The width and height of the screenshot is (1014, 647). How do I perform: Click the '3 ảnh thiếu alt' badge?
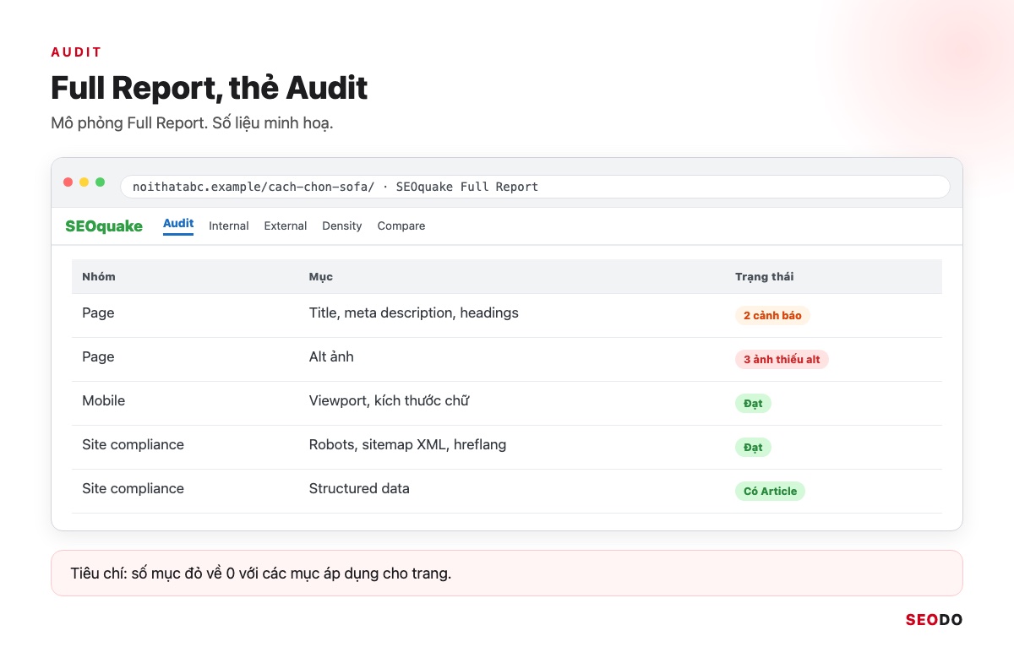(x=782, y=359)
